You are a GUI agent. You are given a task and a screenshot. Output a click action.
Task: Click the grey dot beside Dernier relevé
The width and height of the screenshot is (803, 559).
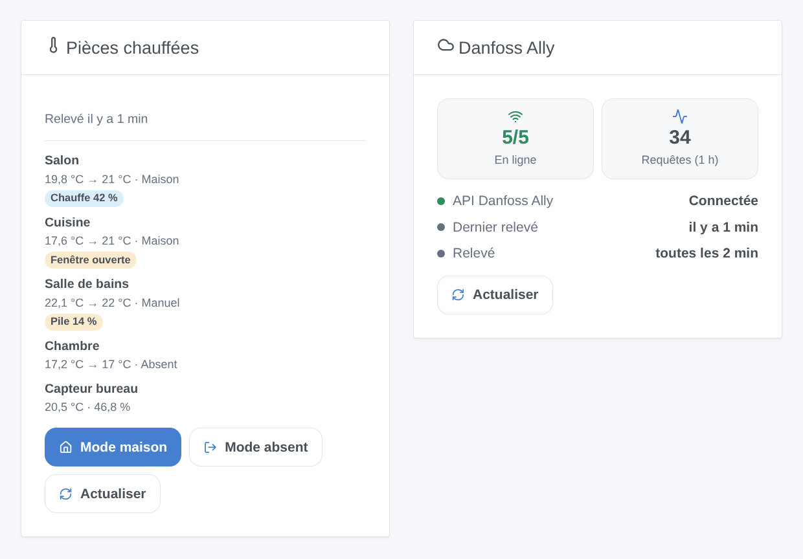click(441, 227)
